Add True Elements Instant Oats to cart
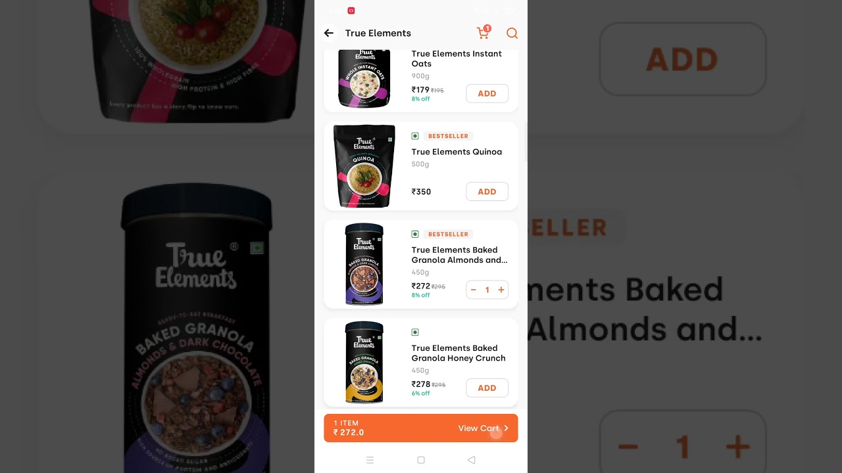 (x=487, y=93)
